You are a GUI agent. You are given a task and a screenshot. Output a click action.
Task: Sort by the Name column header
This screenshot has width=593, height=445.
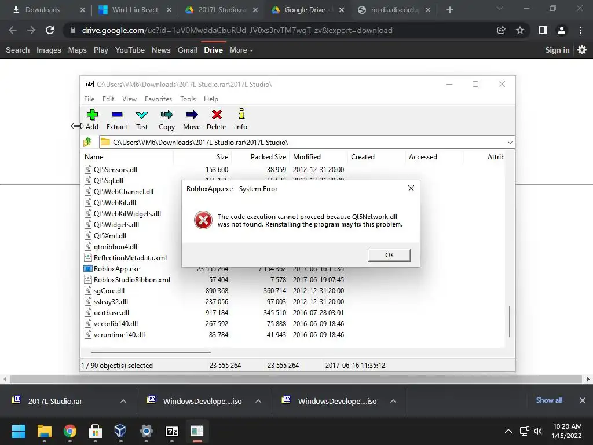pos(127,156)
